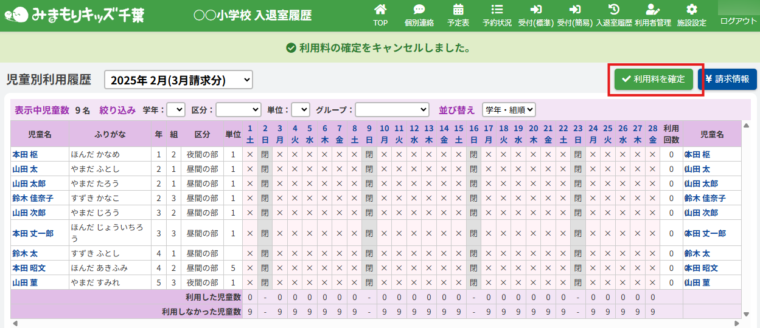Screen dimensions: 760x328
Task: Open 本田 枢 child name link
Action: [x=25, y=154]
